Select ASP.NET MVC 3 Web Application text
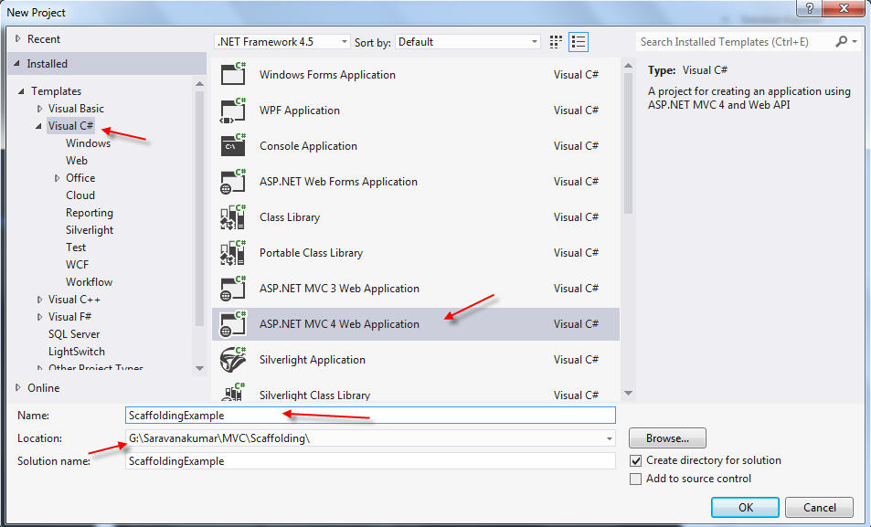The height and width of the screenshot is (527, 871). pyautogui.click(x=339, y=289)
